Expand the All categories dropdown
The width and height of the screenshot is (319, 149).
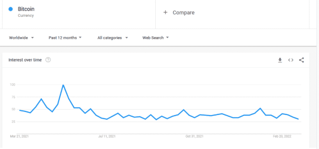[x=113, y=38]
